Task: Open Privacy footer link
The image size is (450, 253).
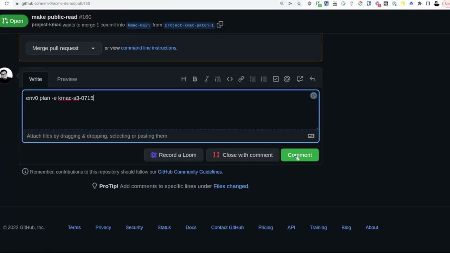Action: pos(103,227)
